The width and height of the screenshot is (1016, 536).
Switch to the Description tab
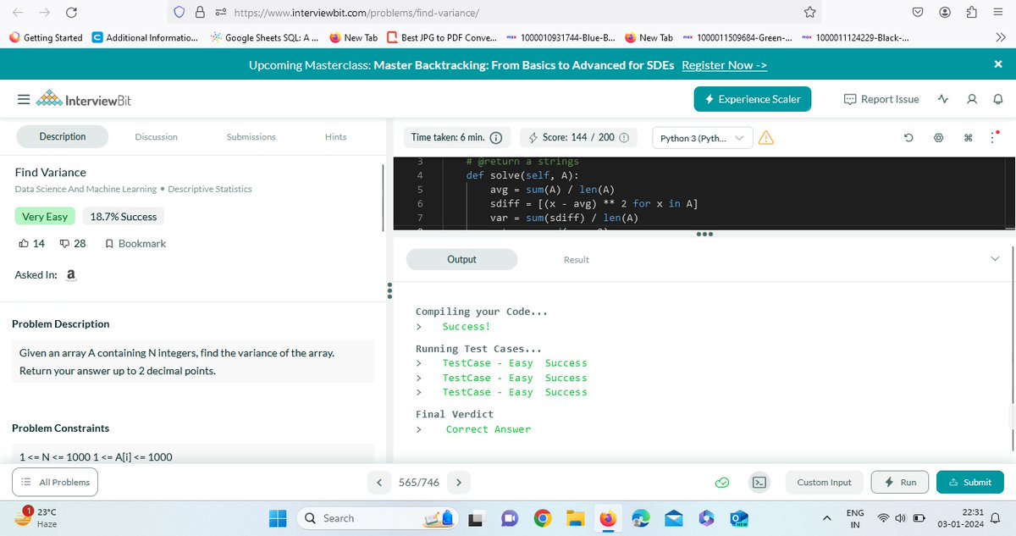click(x=63, y=136)
